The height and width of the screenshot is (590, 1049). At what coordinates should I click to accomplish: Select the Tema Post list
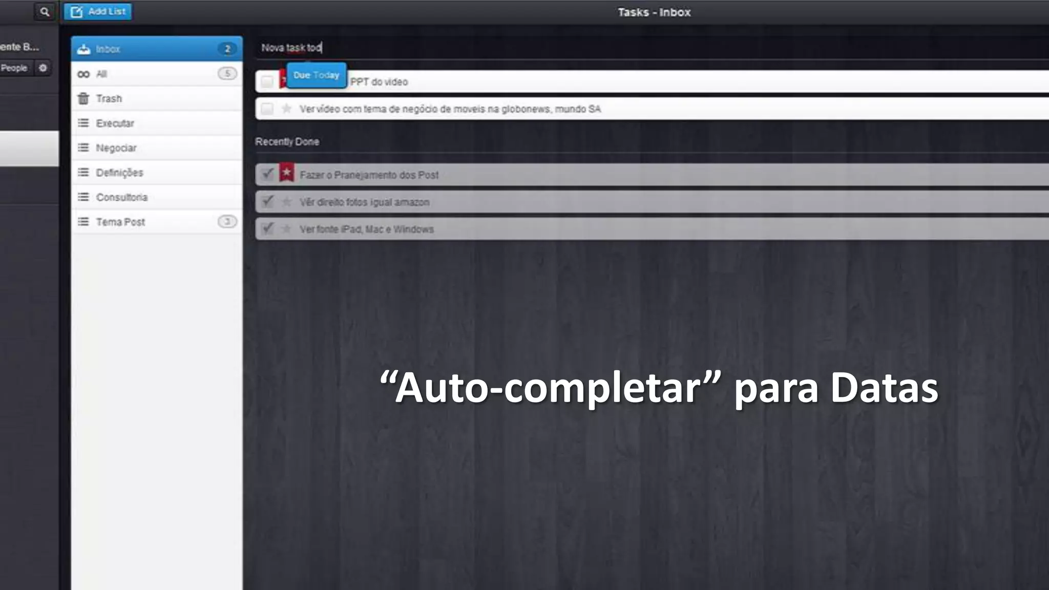(x=157, y=221)
